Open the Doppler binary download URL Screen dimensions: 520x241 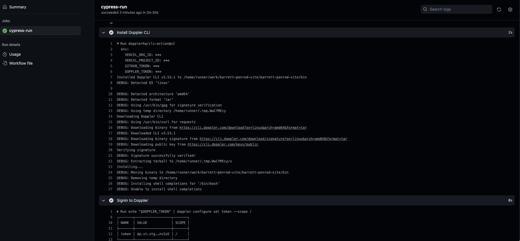(x=243, y=128)
